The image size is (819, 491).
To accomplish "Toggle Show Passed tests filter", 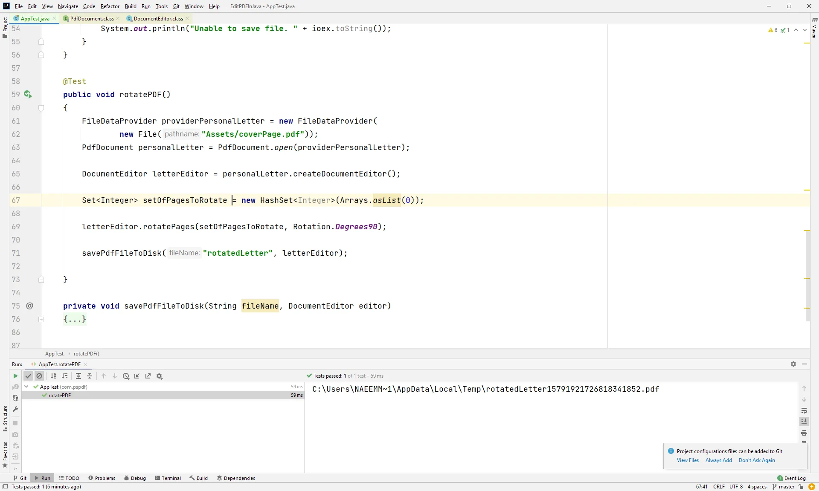I will click(x=28, y=376).
